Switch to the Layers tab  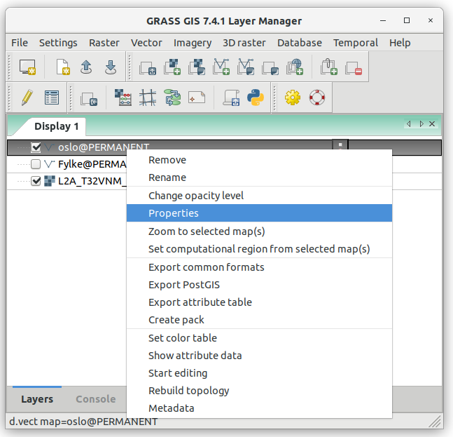click(x=37, y=399)
